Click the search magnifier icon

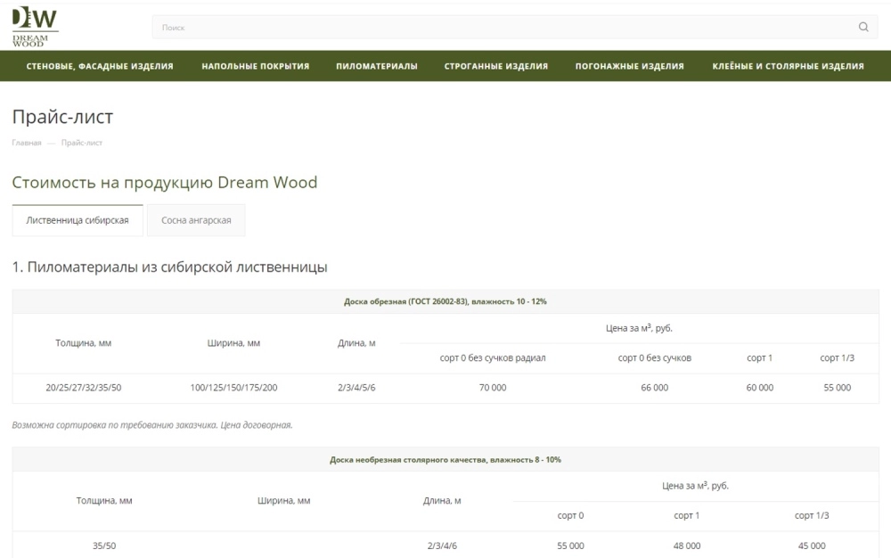(863, 27)
